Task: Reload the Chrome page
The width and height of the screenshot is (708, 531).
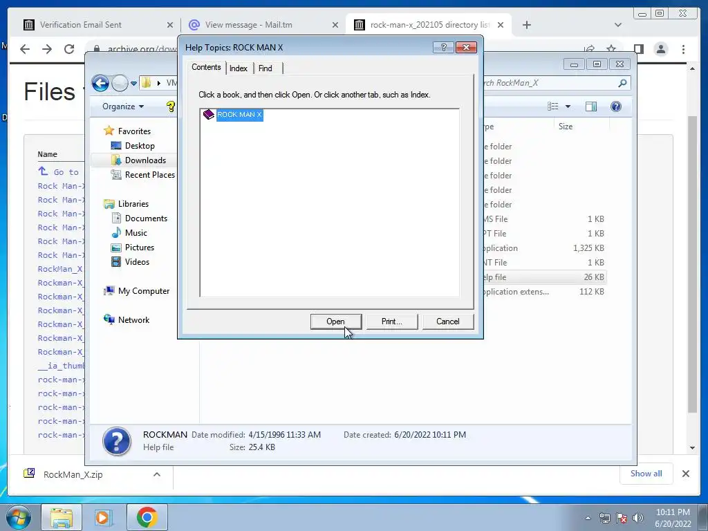Action: [69, 49]
